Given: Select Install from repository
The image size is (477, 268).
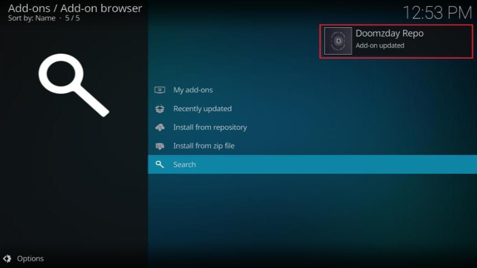Looking at the screenshot, I should (x=312, y=128).
